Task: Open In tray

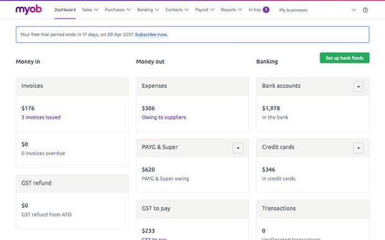Action: click(x=255, y=10)
